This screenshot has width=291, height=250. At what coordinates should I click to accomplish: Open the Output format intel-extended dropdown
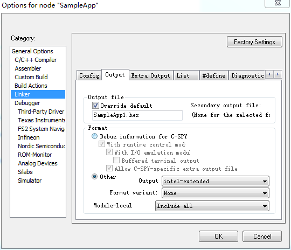point(216,181)
